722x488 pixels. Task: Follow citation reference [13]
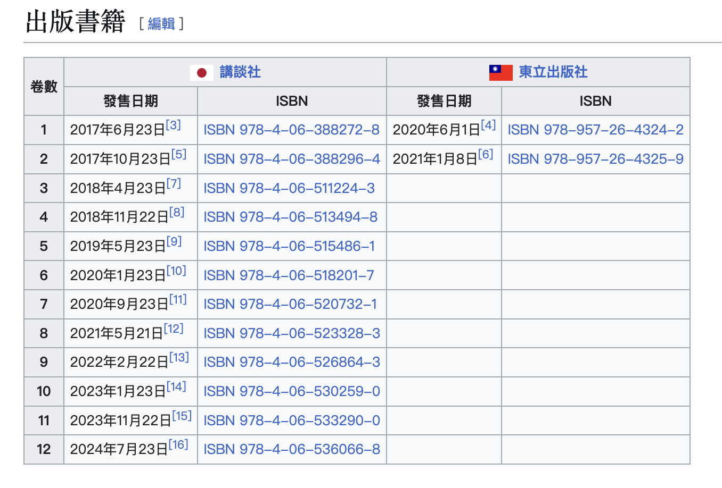pyautogui.click(x=179, y=358)
